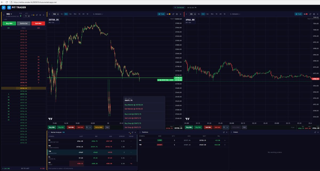
Task: Pop out the Positions panel
Action: (x=224, y=132)
